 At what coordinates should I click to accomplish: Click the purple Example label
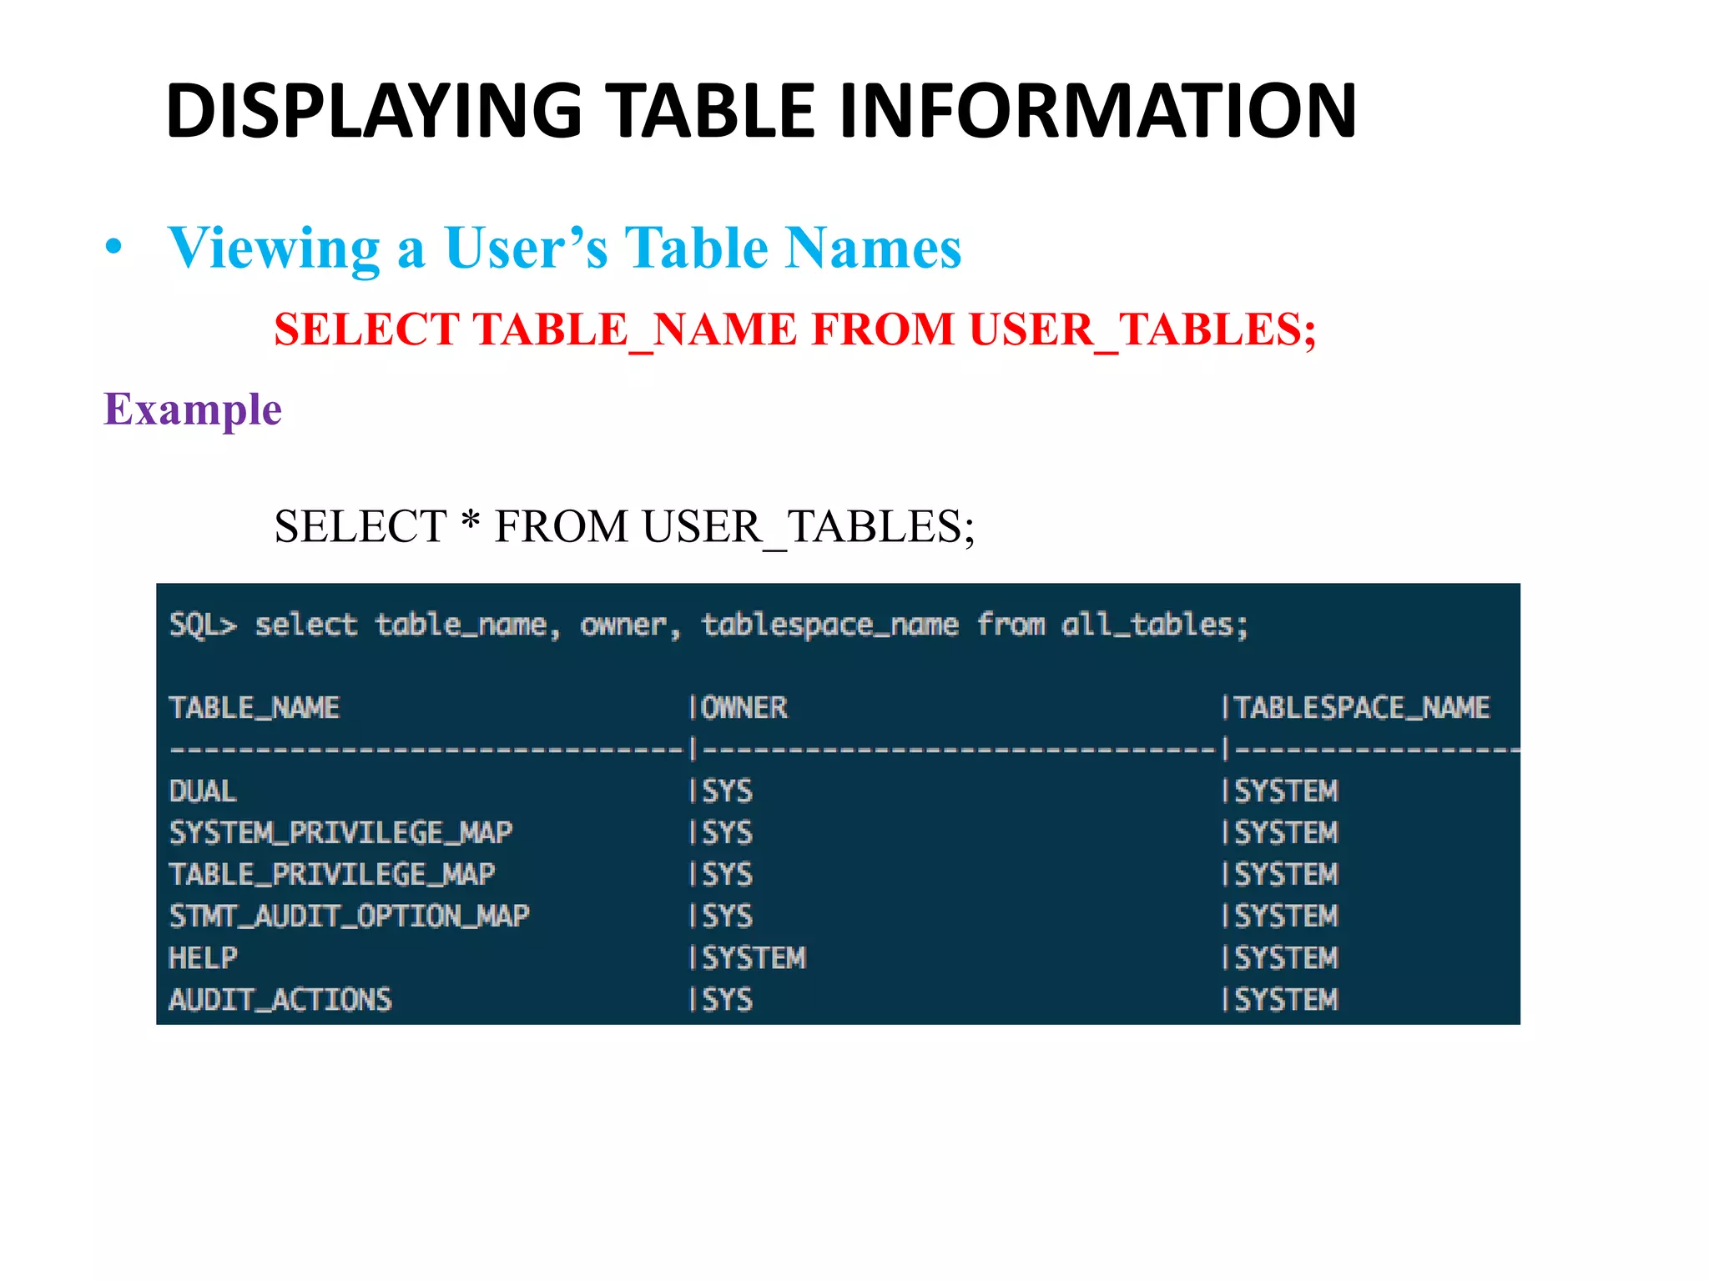(193, 409)
